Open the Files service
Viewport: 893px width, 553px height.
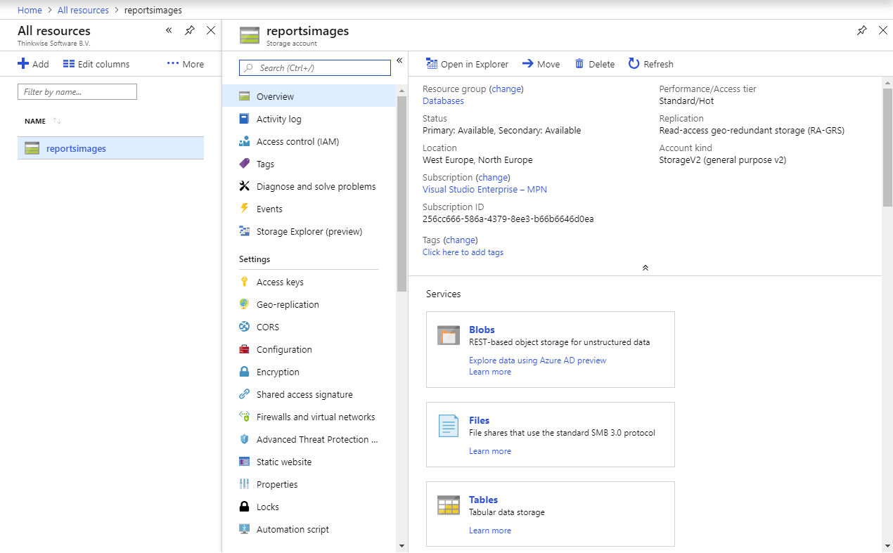tap(479, 420)
